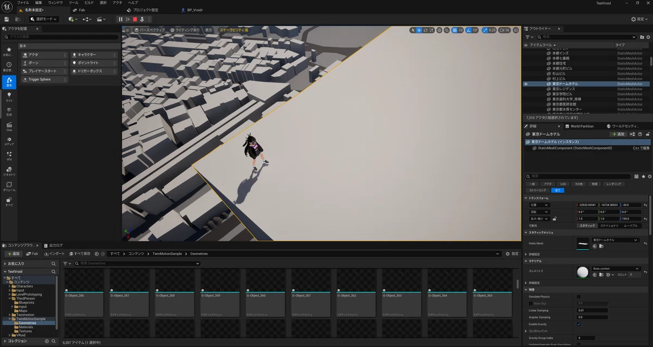
Task: Select the scale gizmo tool
Action: coord(432,30)
